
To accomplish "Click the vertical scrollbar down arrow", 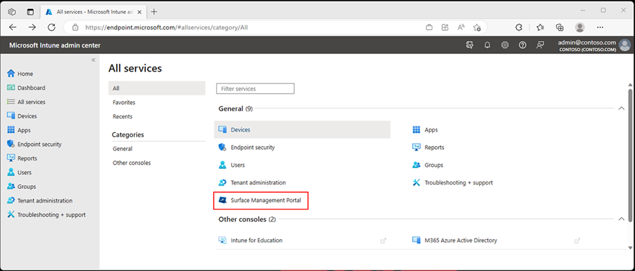I will (630, 247).
